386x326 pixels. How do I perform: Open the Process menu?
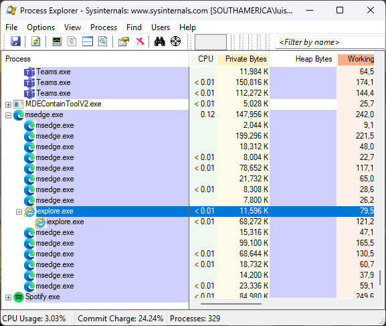pos(104,27)
